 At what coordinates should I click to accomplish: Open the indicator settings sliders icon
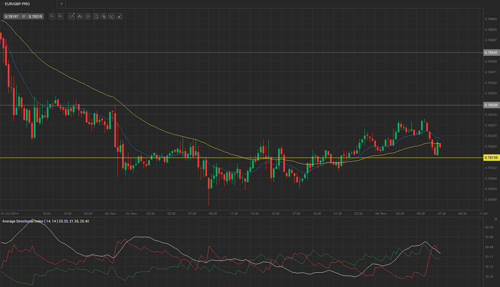coord(88,16)
